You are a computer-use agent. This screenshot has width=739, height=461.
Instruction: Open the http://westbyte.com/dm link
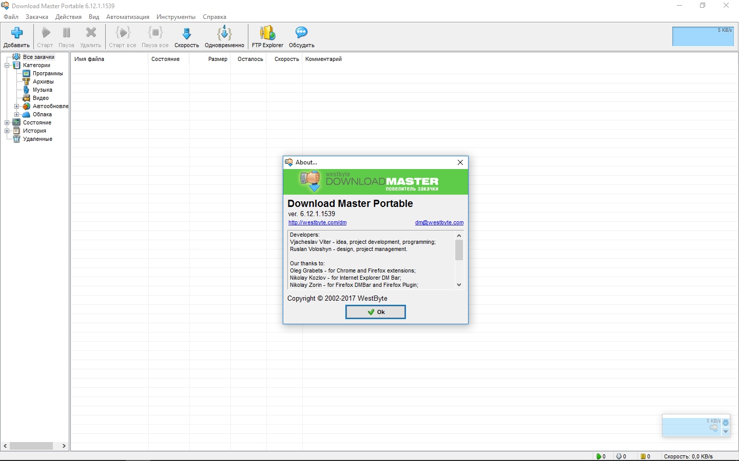click(317, 222)
